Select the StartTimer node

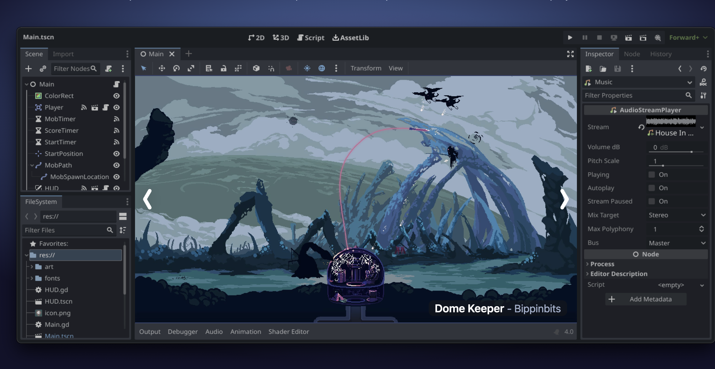coord(60,142)
